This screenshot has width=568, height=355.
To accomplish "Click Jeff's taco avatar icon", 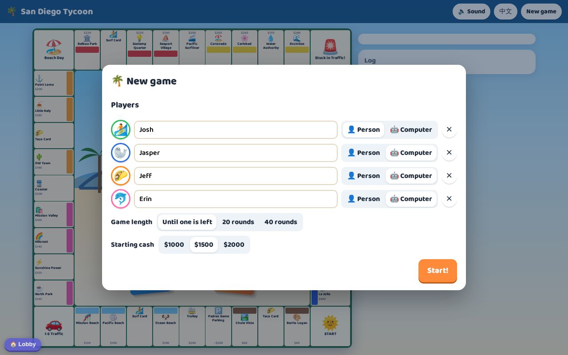I will tap(121, 176).
